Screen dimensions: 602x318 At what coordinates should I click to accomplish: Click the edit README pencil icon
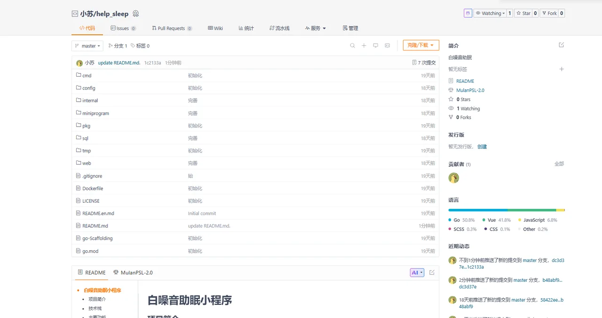[432, 272]
